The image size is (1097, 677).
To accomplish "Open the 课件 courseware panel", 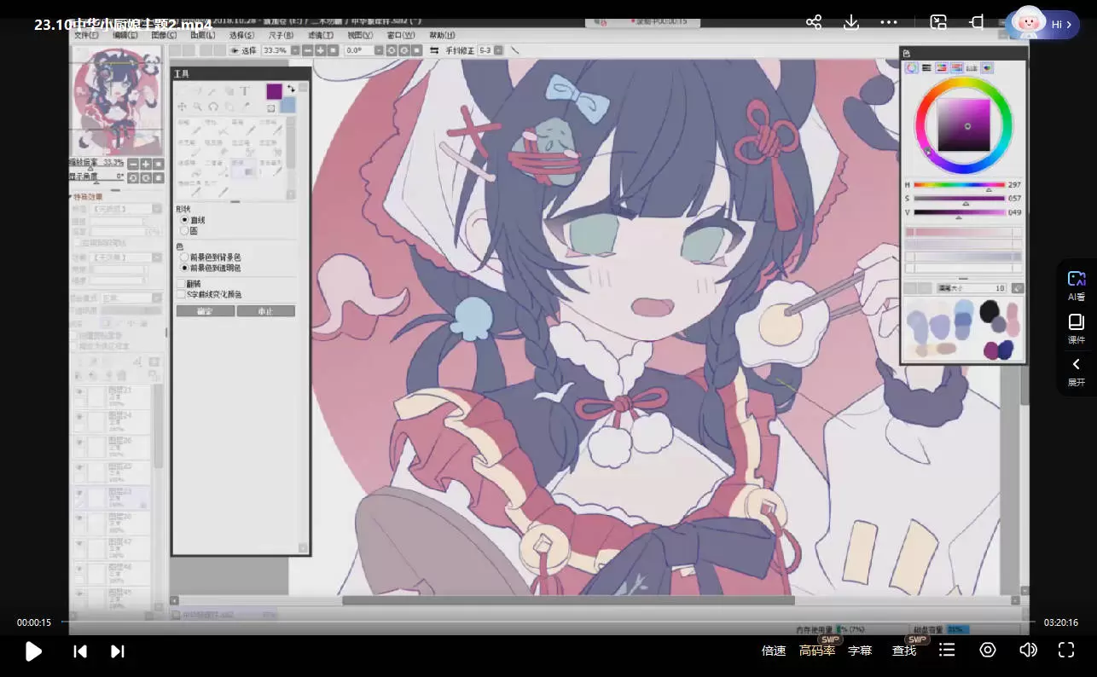I will pos(1077,329).
